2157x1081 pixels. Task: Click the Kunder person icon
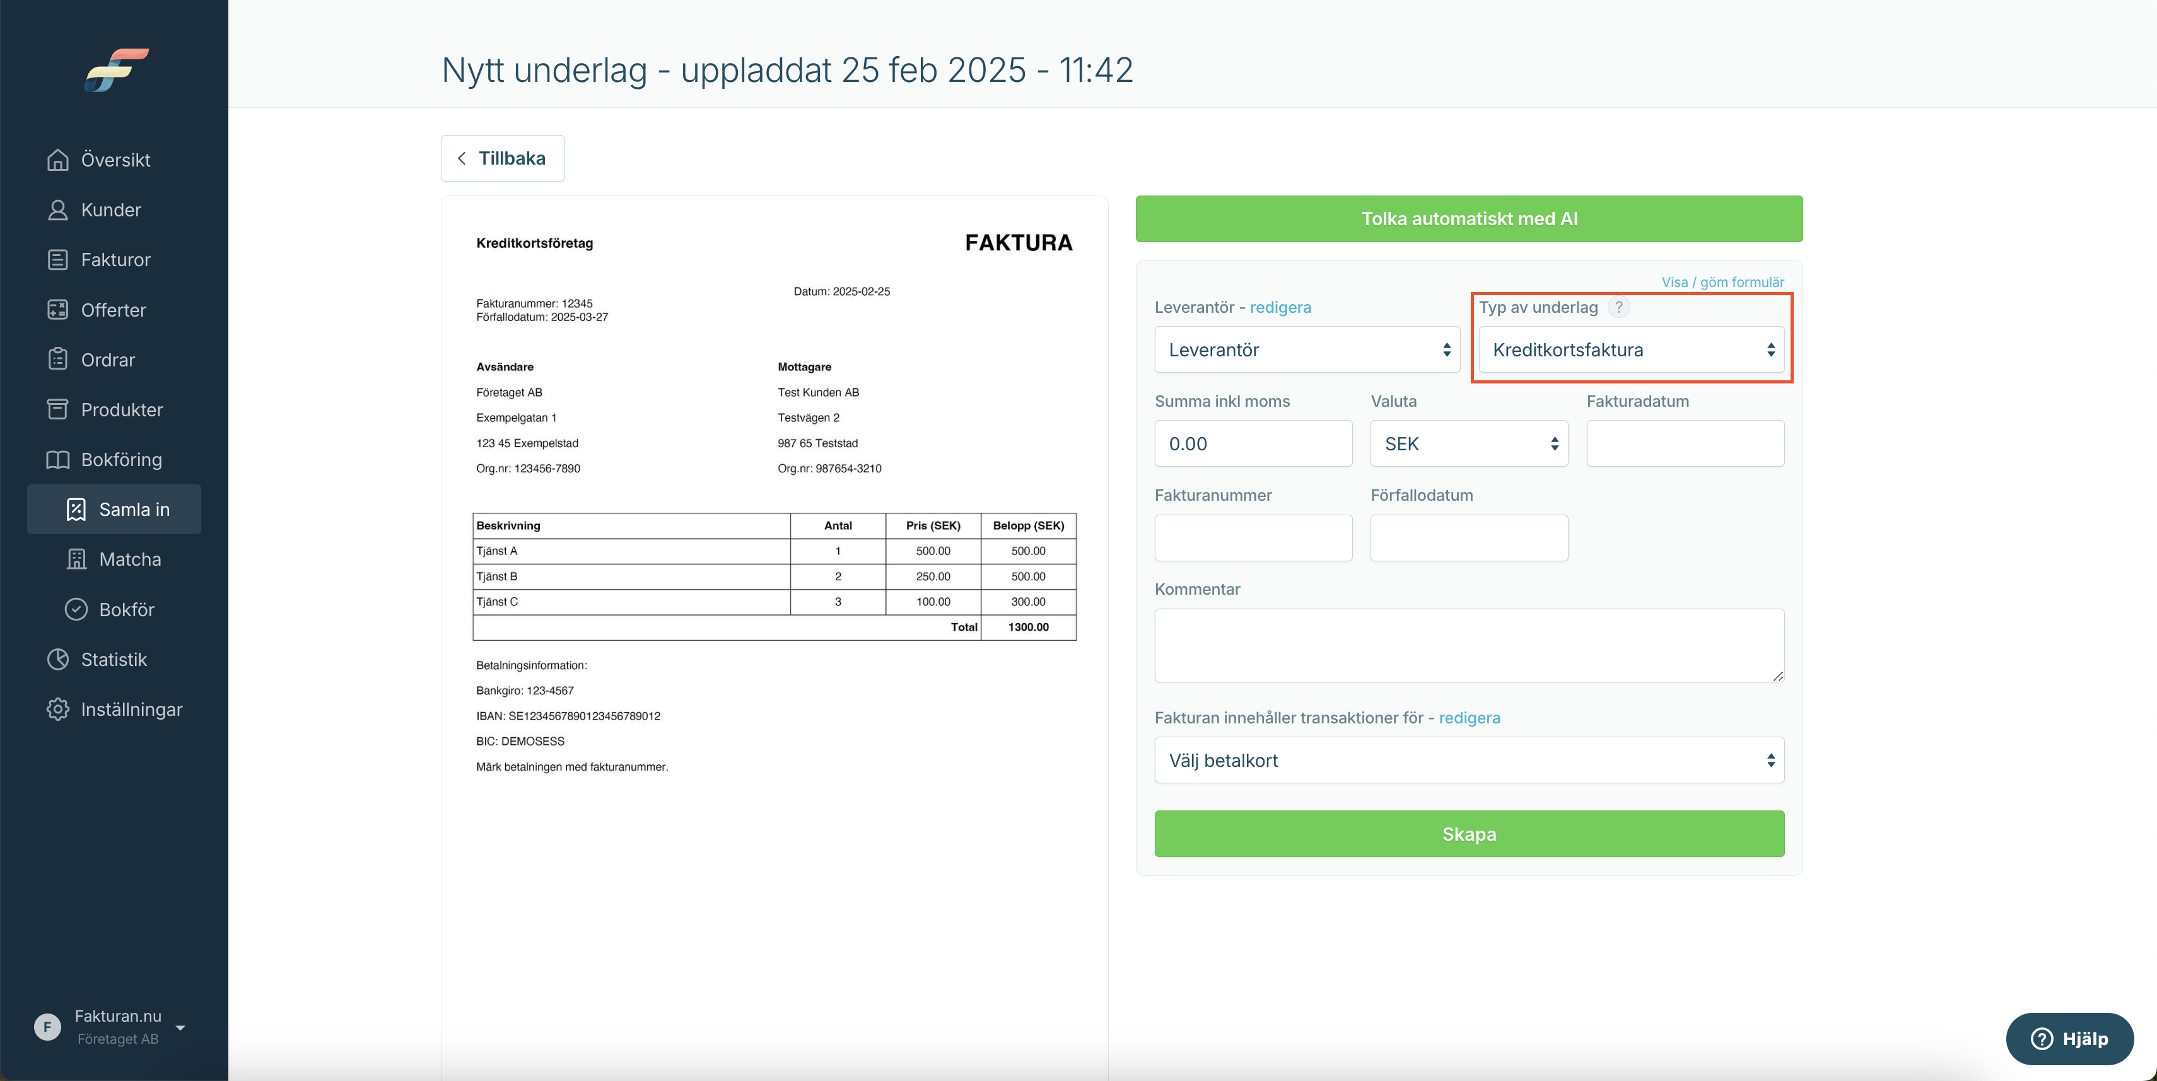(57, 209)
